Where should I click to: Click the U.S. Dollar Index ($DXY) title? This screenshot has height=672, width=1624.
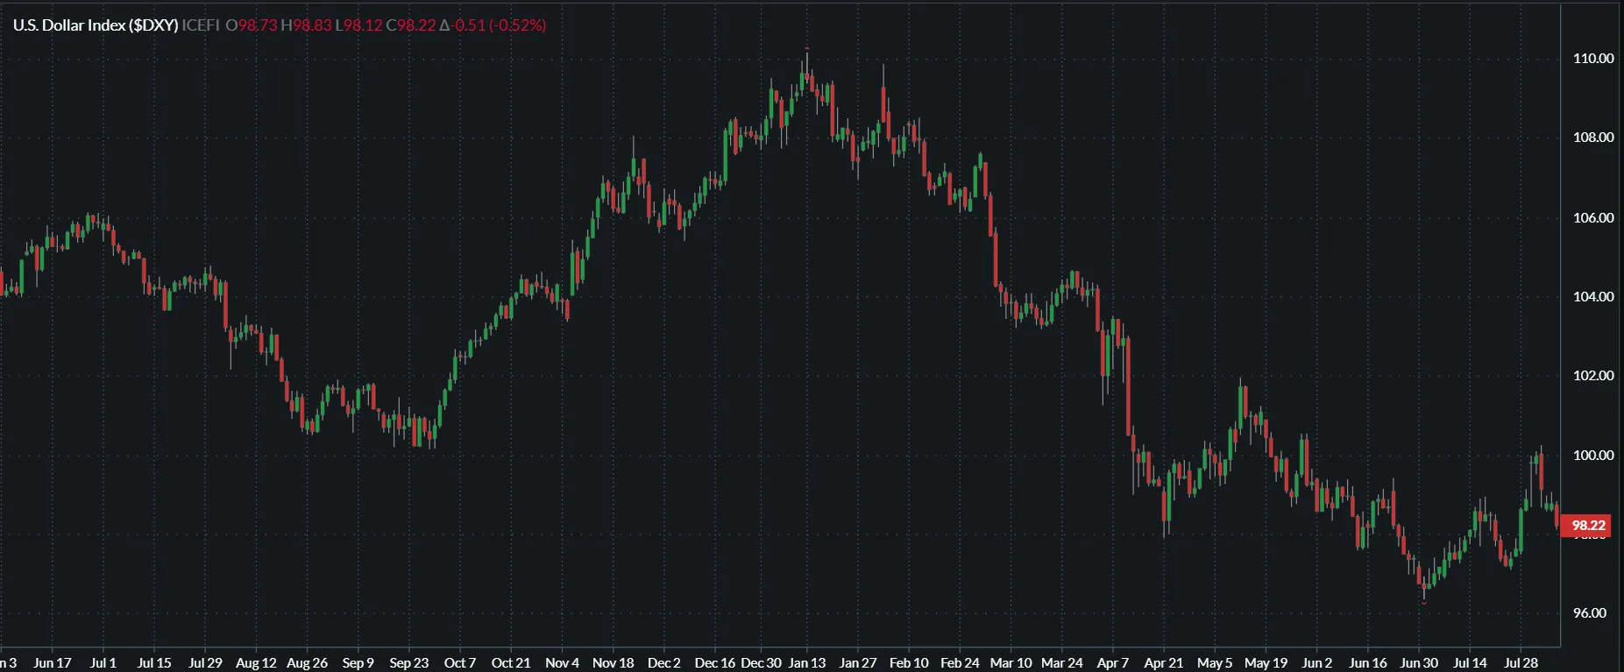click(96, 25)
